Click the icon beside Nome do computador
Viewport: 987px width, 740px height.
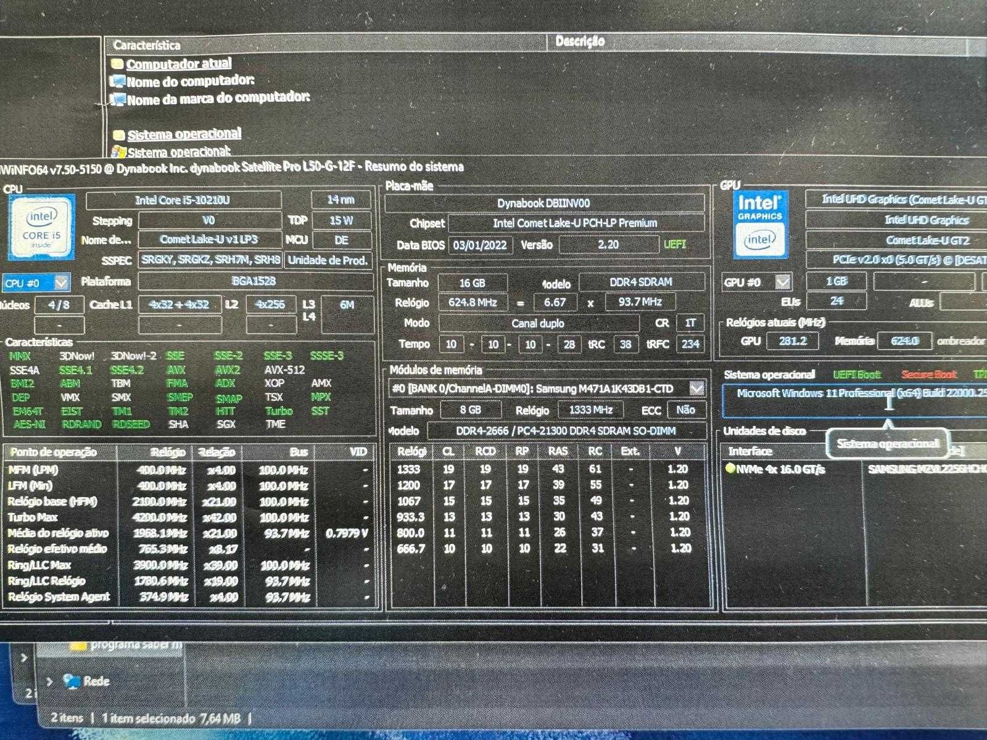[117, 81]
